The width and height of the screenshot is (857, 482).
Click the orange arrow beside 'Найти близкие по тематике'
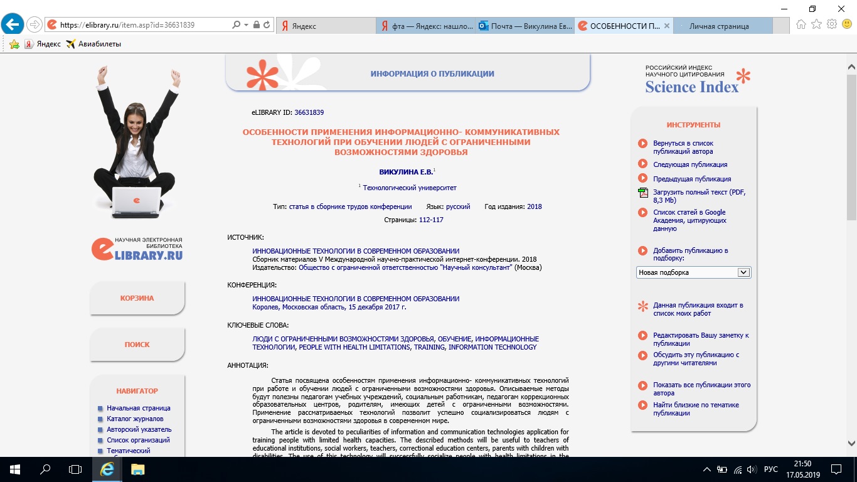(642, 405)
